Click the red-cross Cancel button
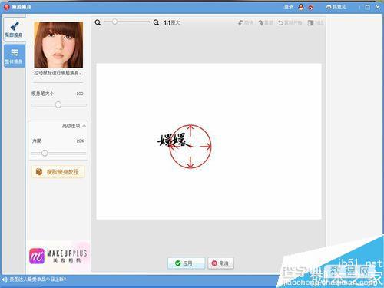The height and width of the screenshot is (288, 384). 220,263
